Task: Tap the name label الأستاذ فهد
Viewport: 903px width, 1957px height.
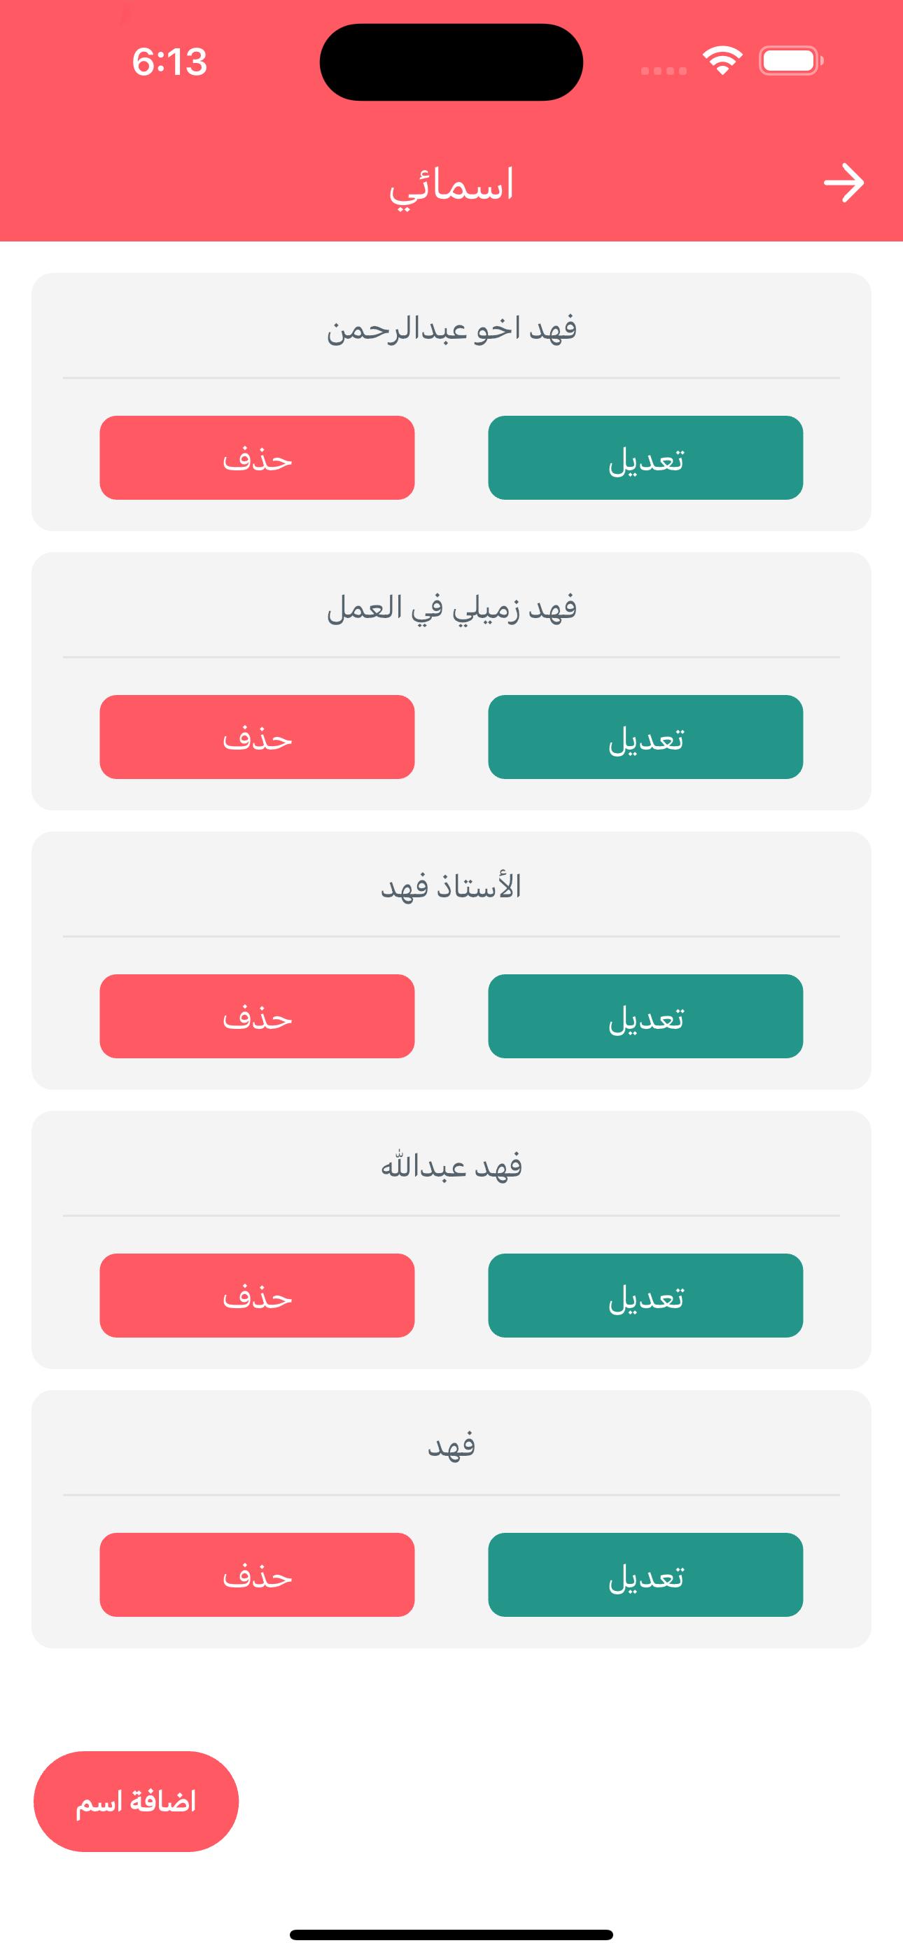Action: [451, 888]
